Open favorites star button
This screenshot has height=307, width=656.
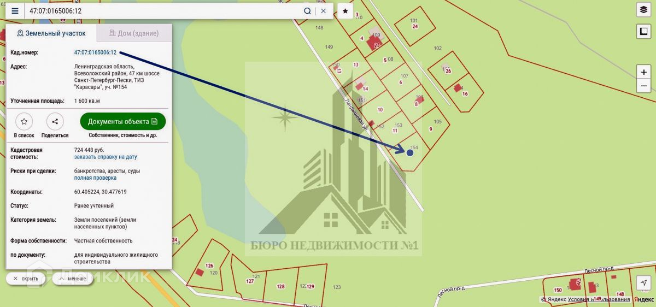tap(345, 11)
